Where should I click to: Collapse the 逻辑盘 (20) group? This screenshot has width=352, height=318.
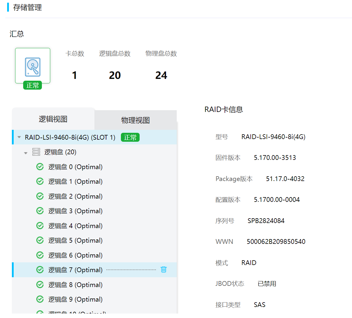click(26, 153)
